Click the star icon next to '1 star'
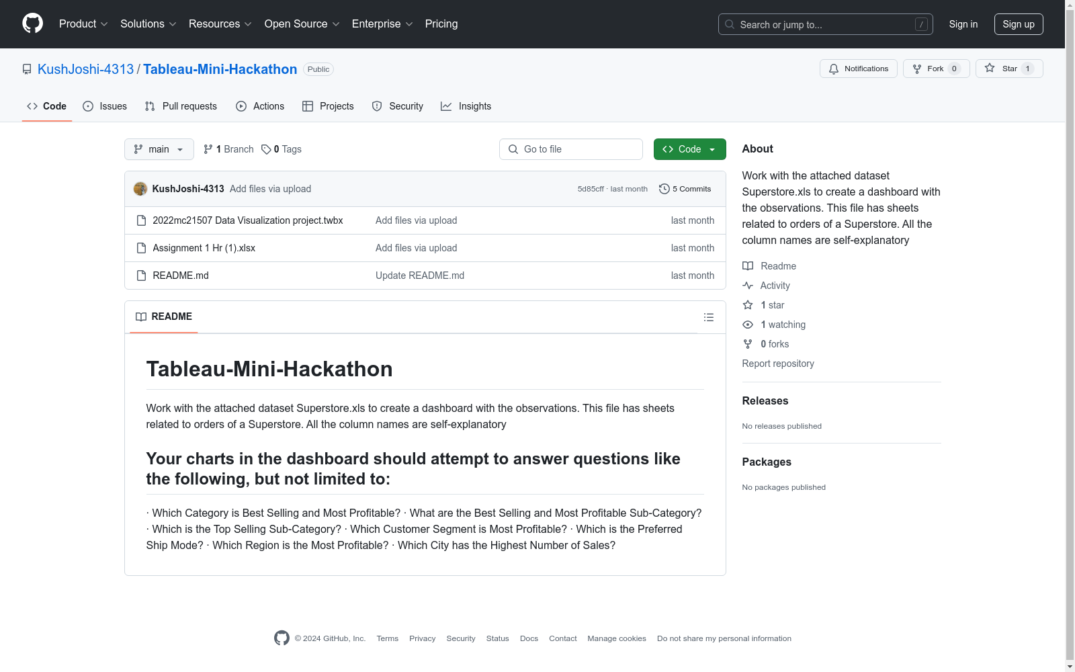The width and height of the screenshot is (1075, 672). click(x=748, y=305)
